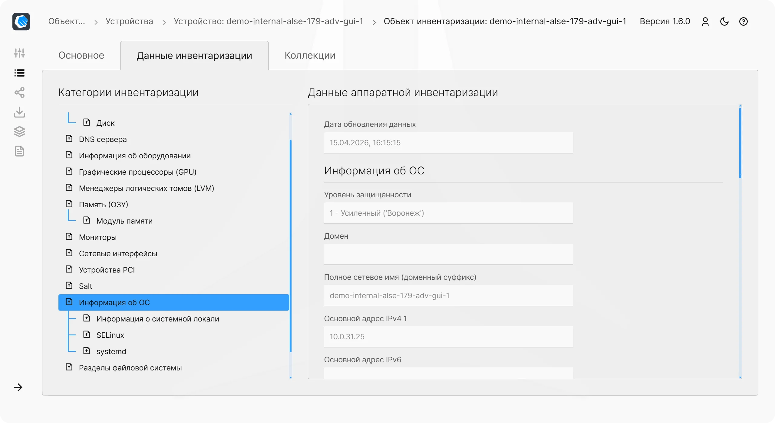
Task: Switch to the Основное tab
Action: pos(81,56)
